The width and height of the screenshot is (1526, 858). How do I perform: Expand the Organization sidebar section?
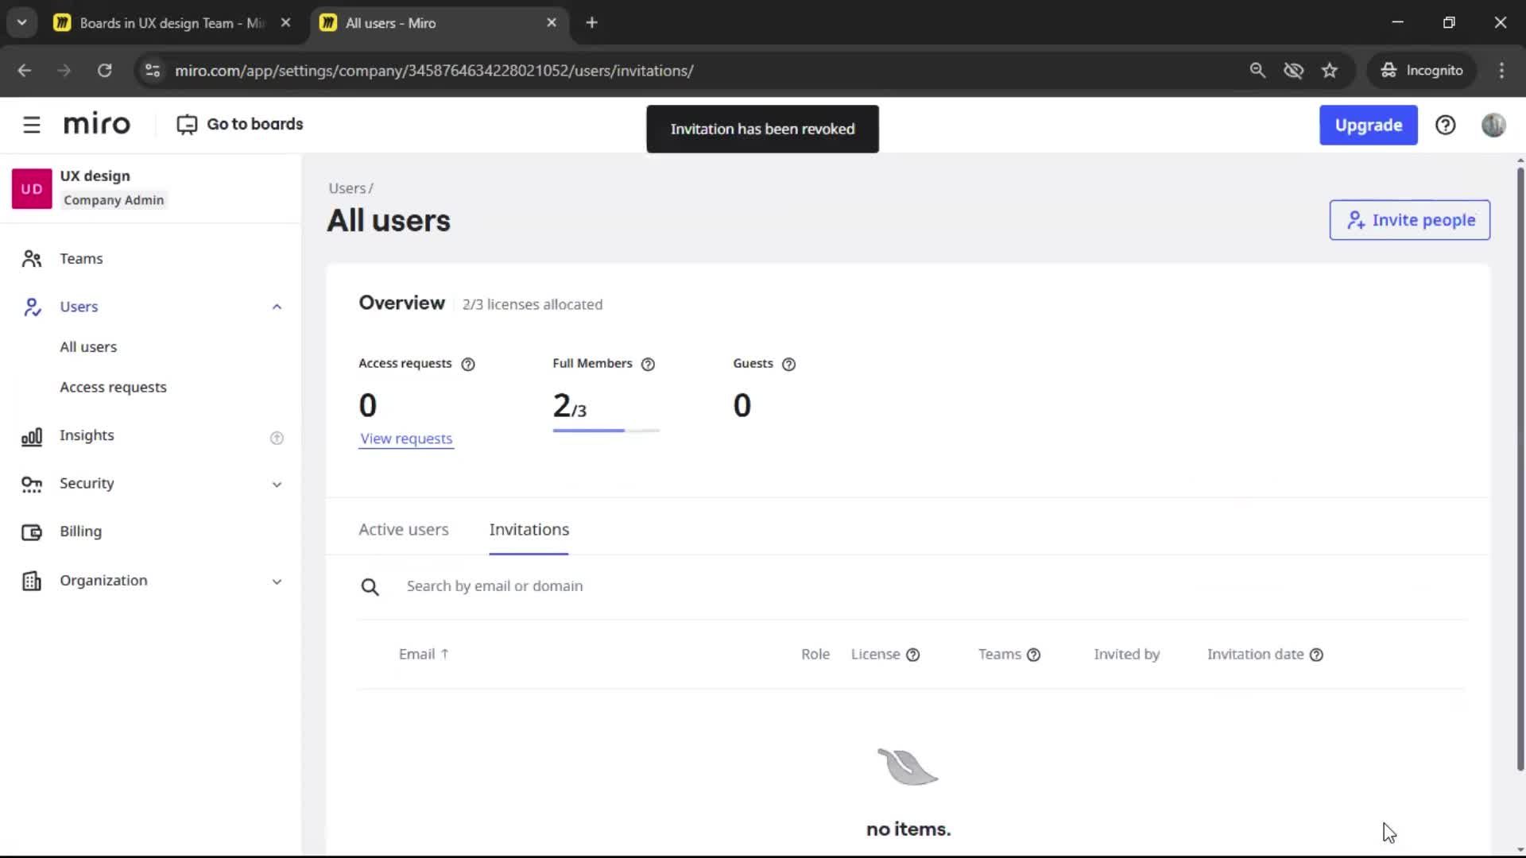coord(277,582)
